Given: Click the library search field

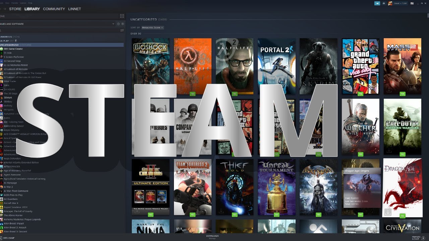Looking at the screenshot, I should pos(60,30).
